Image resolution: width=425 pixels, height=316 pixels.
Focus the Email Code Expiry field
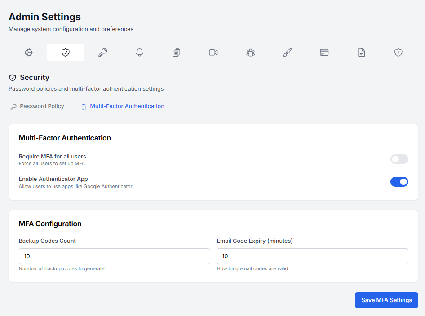312,256
